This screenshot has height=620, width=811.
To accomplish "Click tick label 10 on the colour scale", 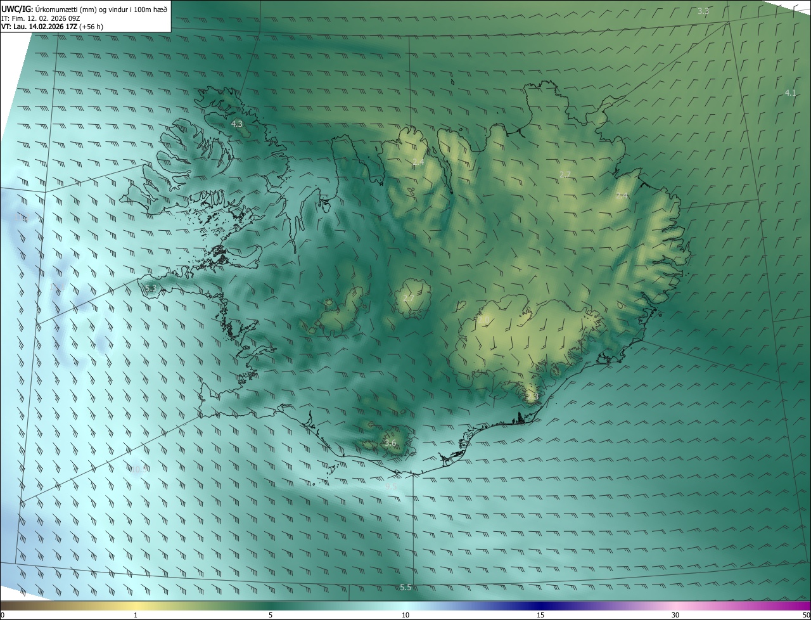I will tap(405, 615).
